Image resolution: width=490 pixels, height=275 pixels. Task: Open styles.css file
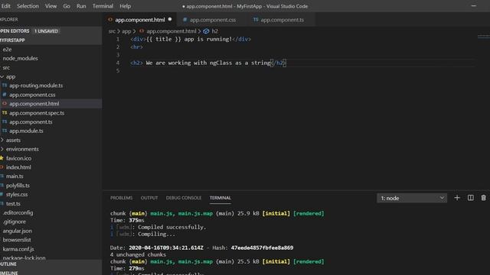17,194
